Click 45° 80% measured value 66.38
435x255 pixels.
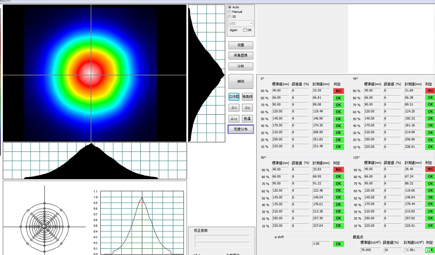[x=413, y=97]
